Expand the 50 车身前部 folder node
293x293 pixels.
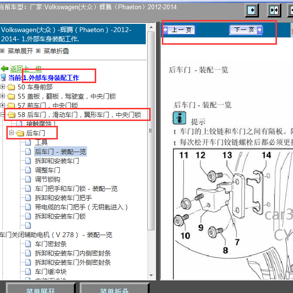(x=2, y=87)
